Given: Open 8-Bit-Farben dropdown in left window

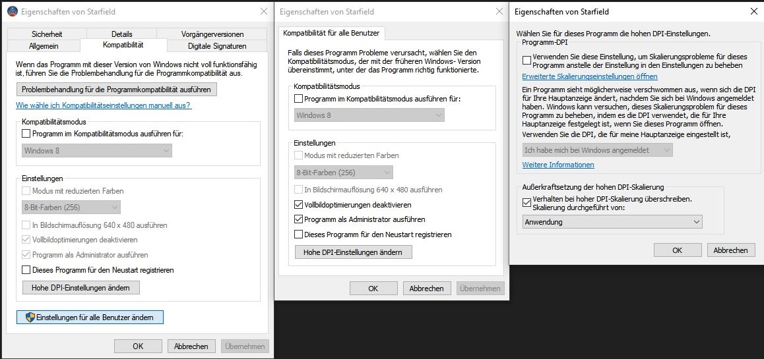Looking at the screenshot, I should pyautogui.click(x=71, y=207).
